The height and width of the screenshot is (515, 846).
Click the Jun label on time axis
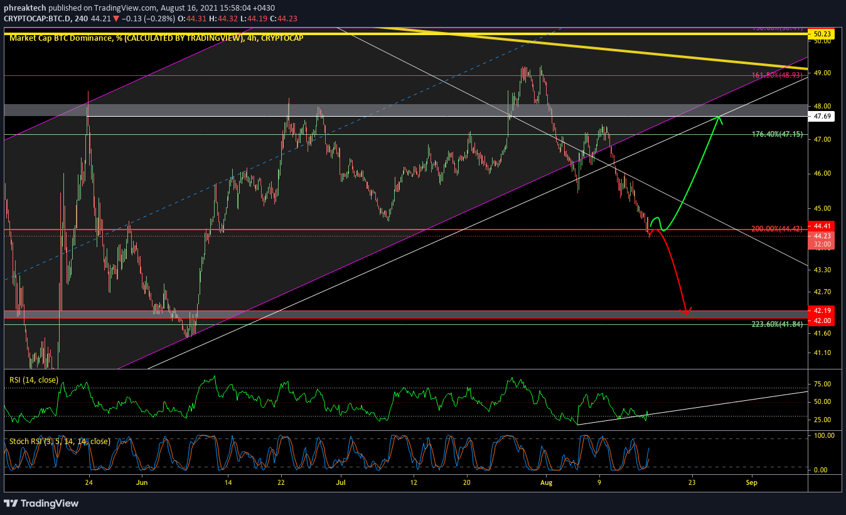pyautogui.click(x=142, y=483)
